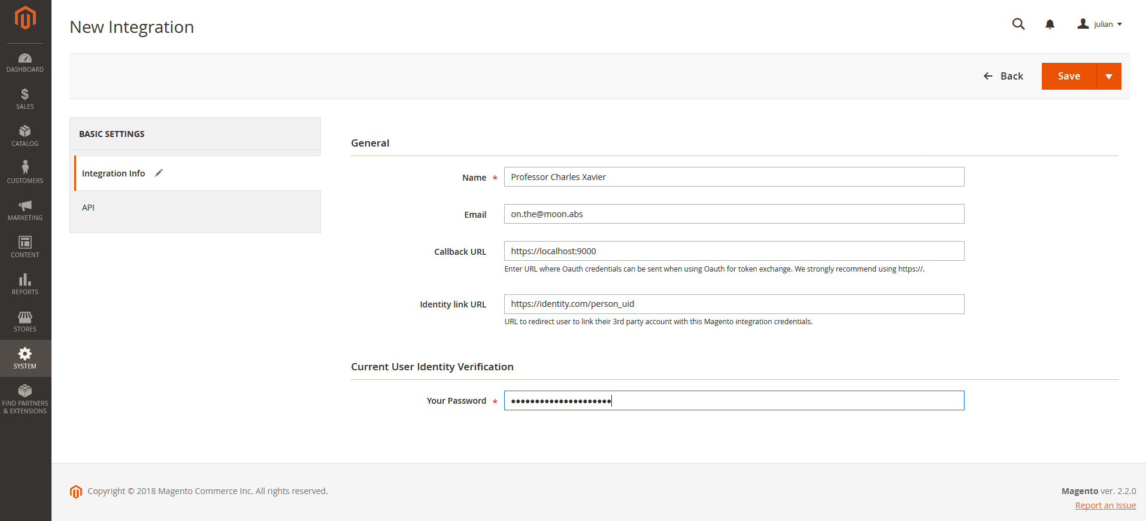
Task: Open Find Partners & Extensions
Action: 25,399
